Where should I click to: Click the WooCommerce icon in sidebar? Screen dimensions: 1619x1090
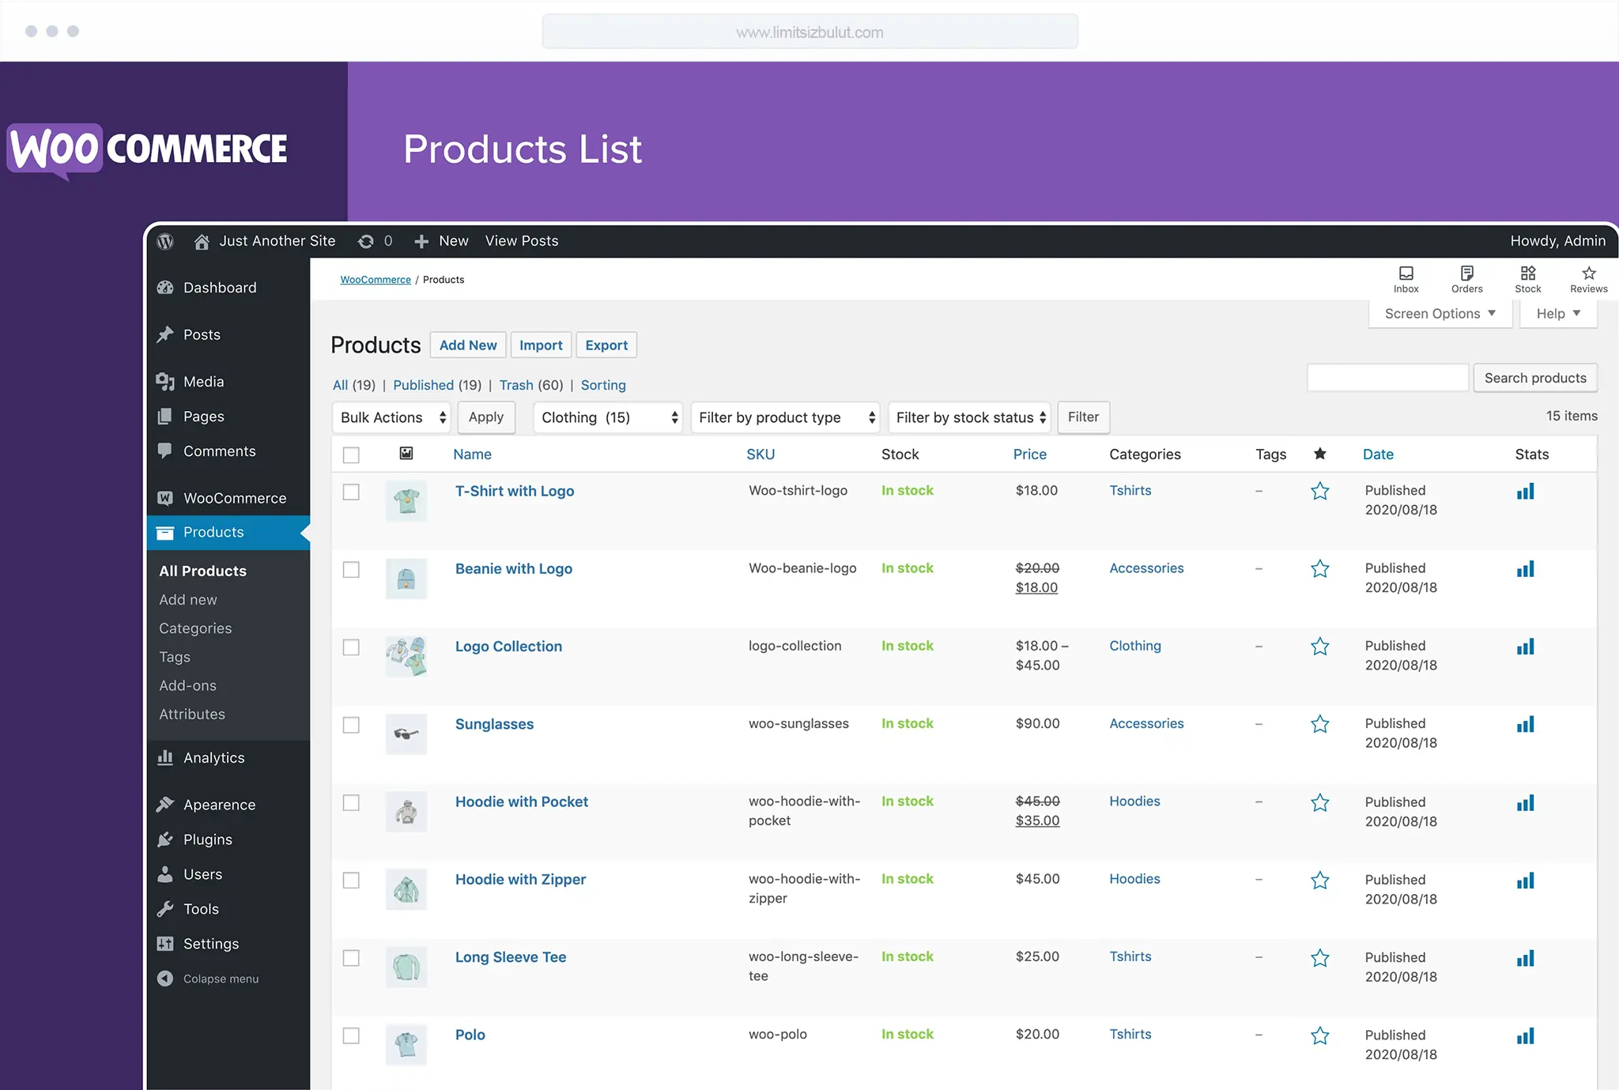[x=165, y=498]
